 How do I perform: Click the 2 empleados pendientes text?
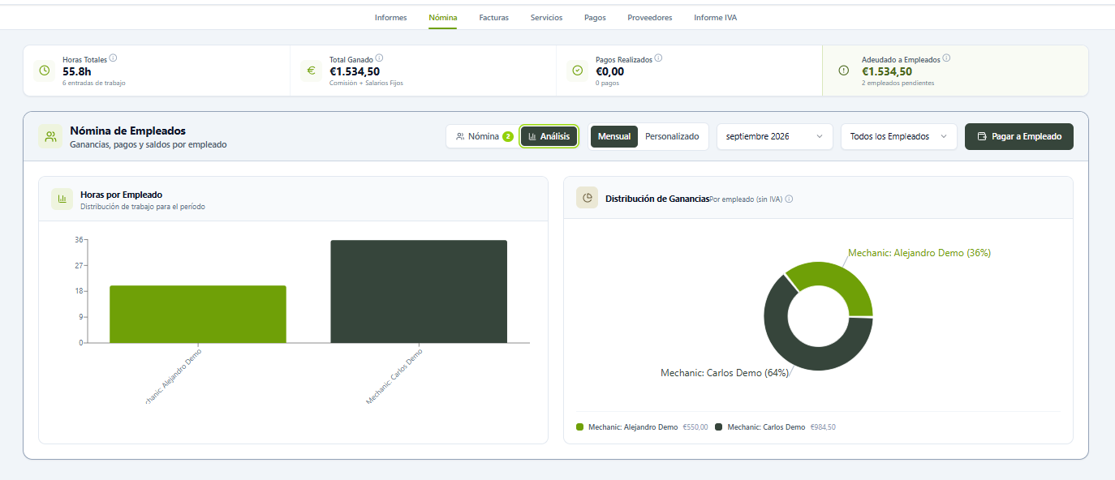[x=898, y=83]
